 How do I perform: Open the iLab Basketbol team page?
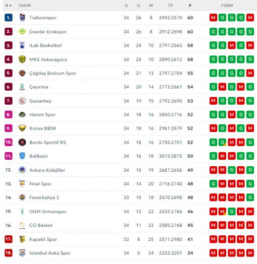pyautogui.click(x=45, y=45)
